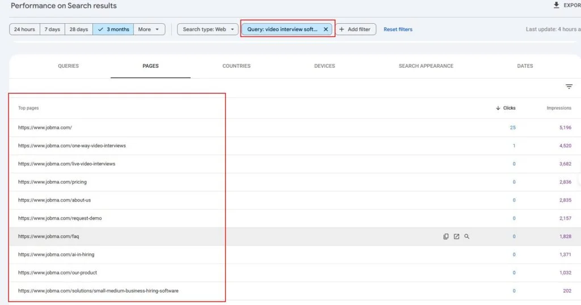This screenshot has height=305, width=581.
Task: Switch to the Queries tab
Action: [x=68, y=66]
